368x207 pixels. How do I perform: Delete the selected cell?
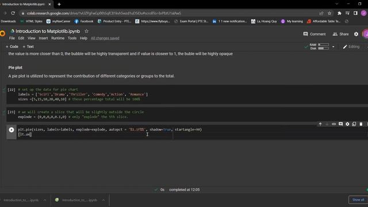tap(361, 124)
